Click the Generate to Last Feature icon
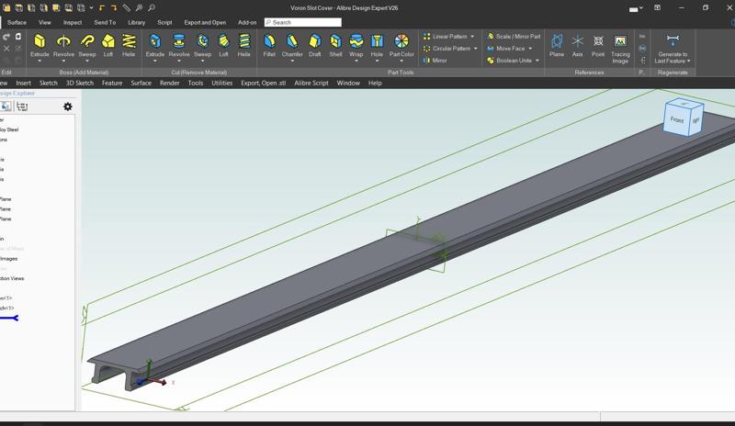735x426 pixels. point(673,40)
